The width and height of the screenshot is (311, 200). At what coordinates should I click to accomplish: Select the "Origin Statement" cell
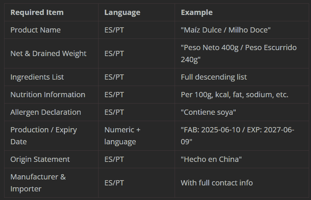coord(40,159)
